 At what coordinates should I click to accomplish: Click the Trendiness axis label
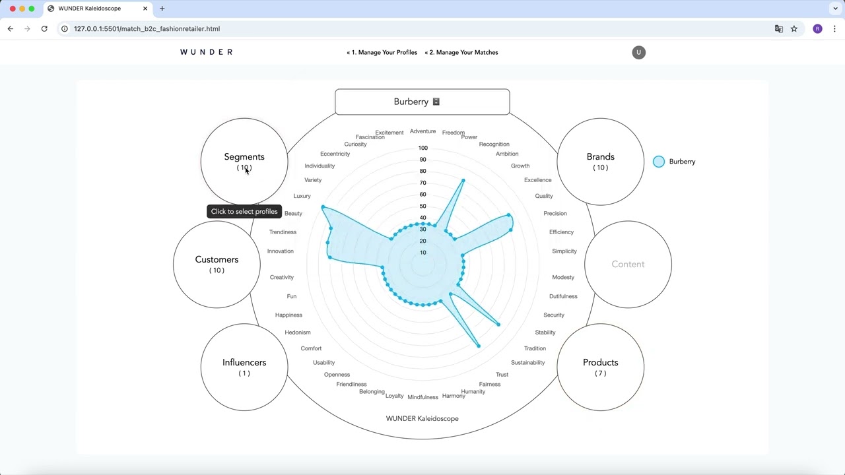(x=283, y=232)
